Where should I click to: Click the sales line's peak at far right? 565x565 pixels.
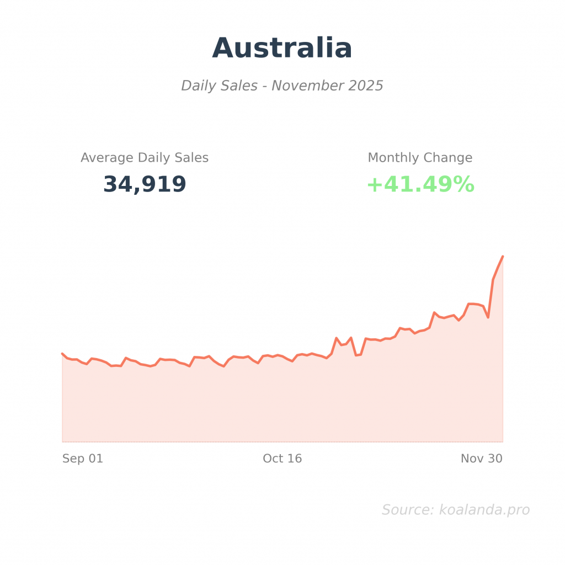pos(503,257)
